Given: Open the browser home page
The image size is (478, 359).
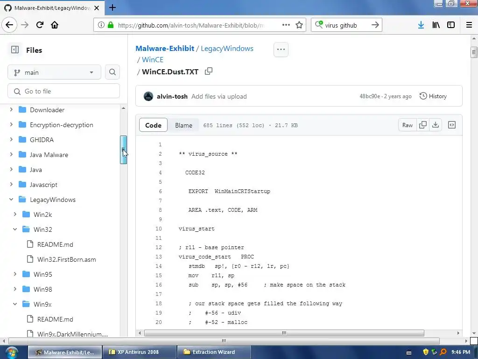Looking at the screenshot, I should tap(55, 25).
